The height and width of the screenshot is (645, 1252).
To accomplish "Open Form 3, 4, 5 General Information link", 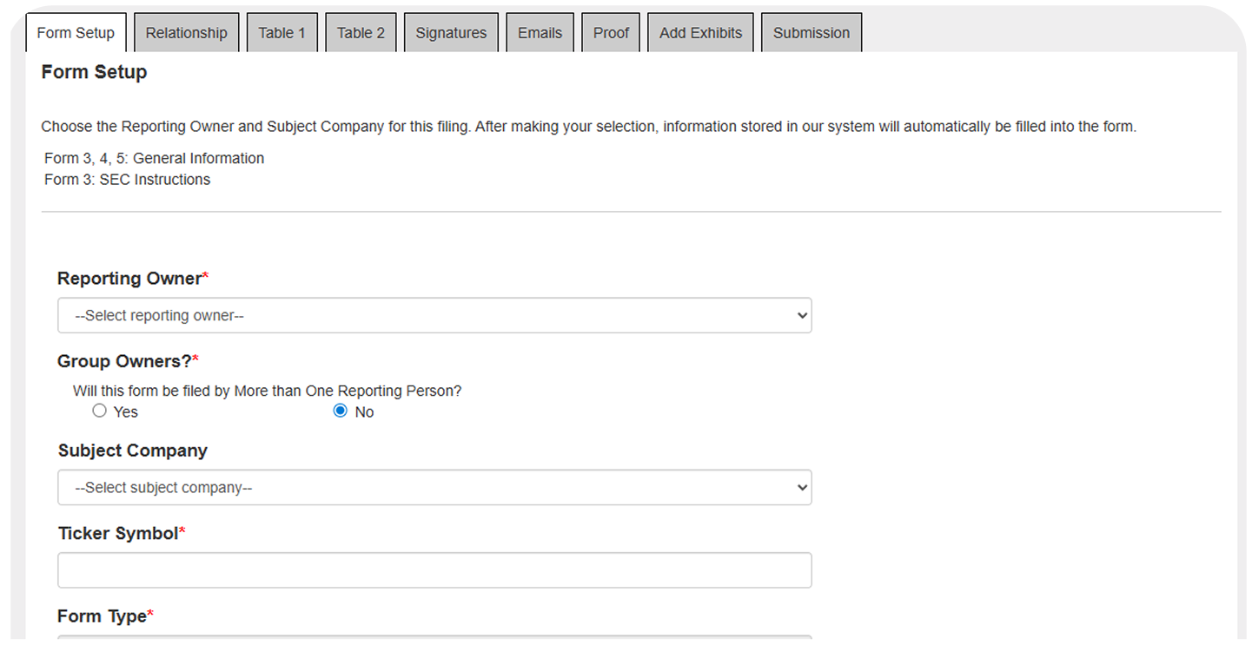I will (x=155, y=158).
